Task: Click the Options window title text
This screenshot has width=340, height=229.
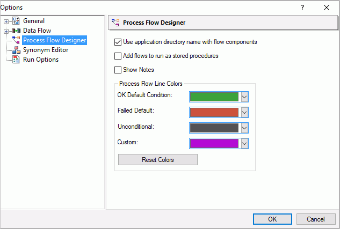Action: coord(11,8)
